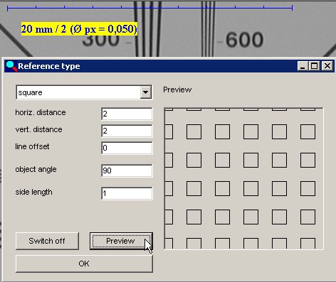Click the Preview button

pyautogui.click(x=121, y=241)
